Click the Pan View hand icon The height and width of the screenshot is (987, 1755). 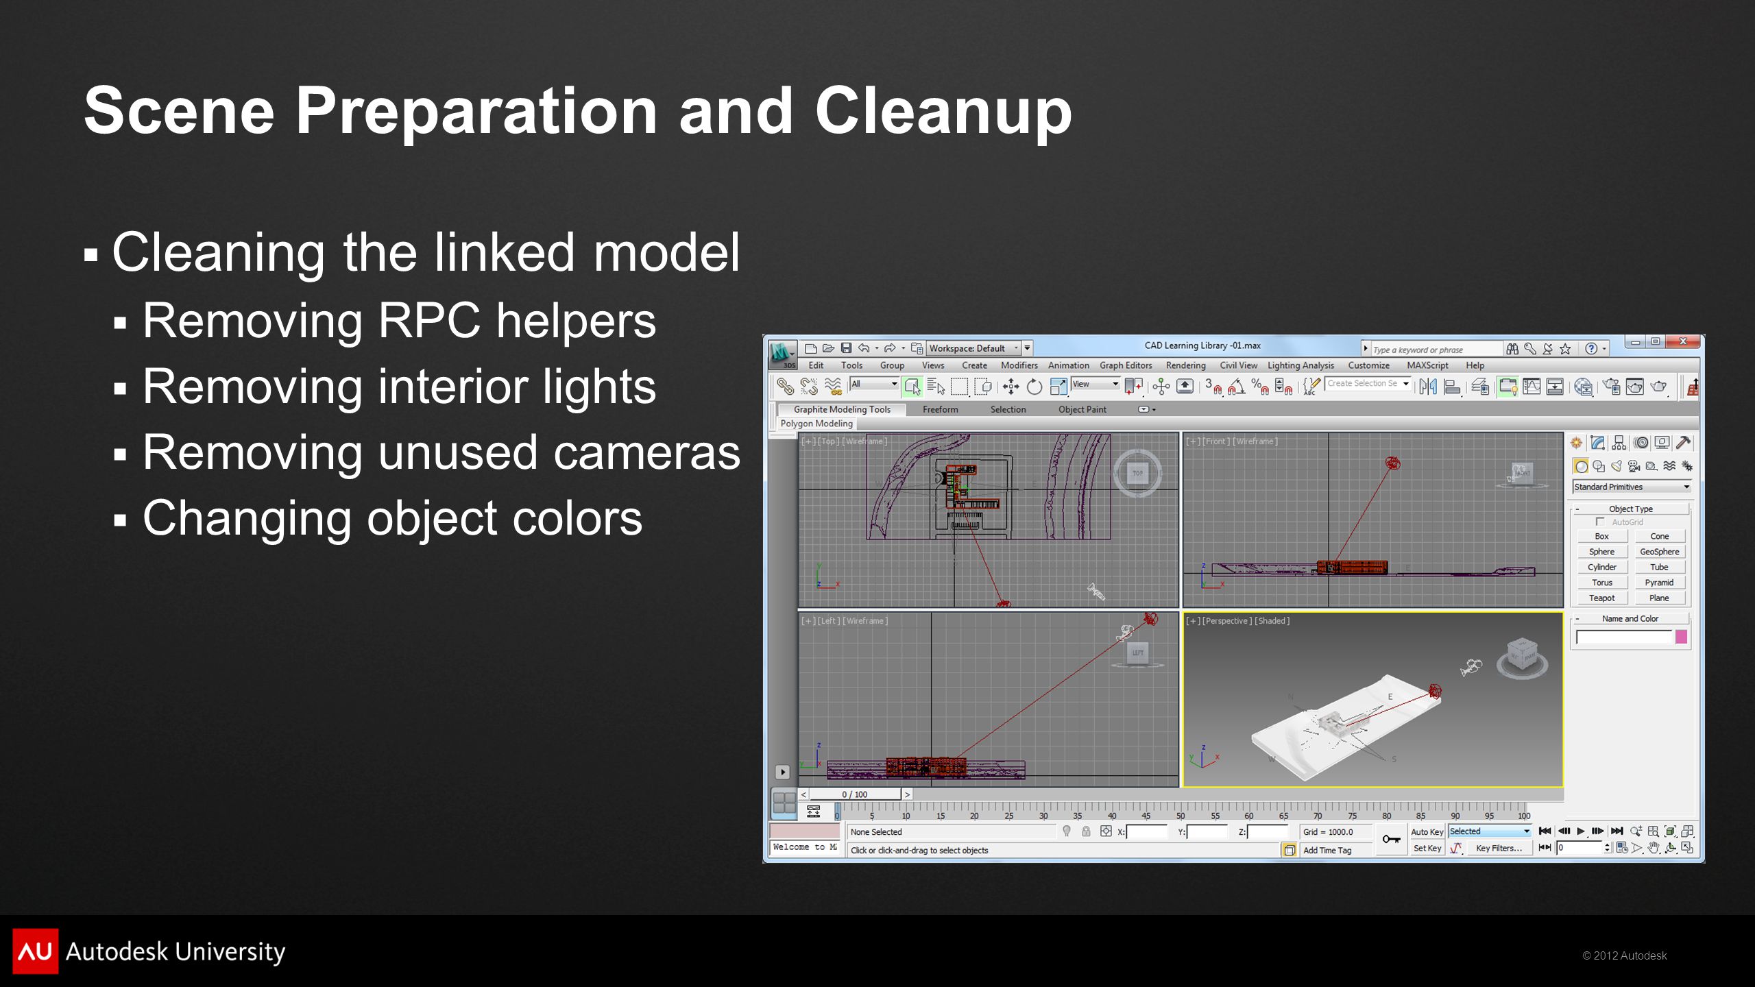tap(1654, 849)
